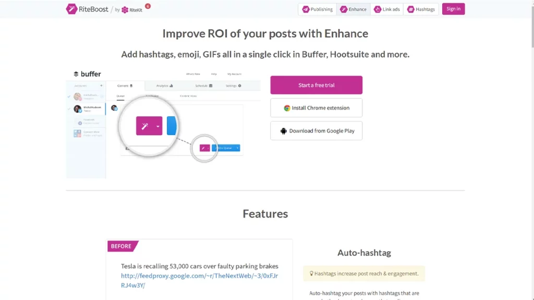534x300 pixels.
Task: Start a free trial
Action: click(316, 85)
